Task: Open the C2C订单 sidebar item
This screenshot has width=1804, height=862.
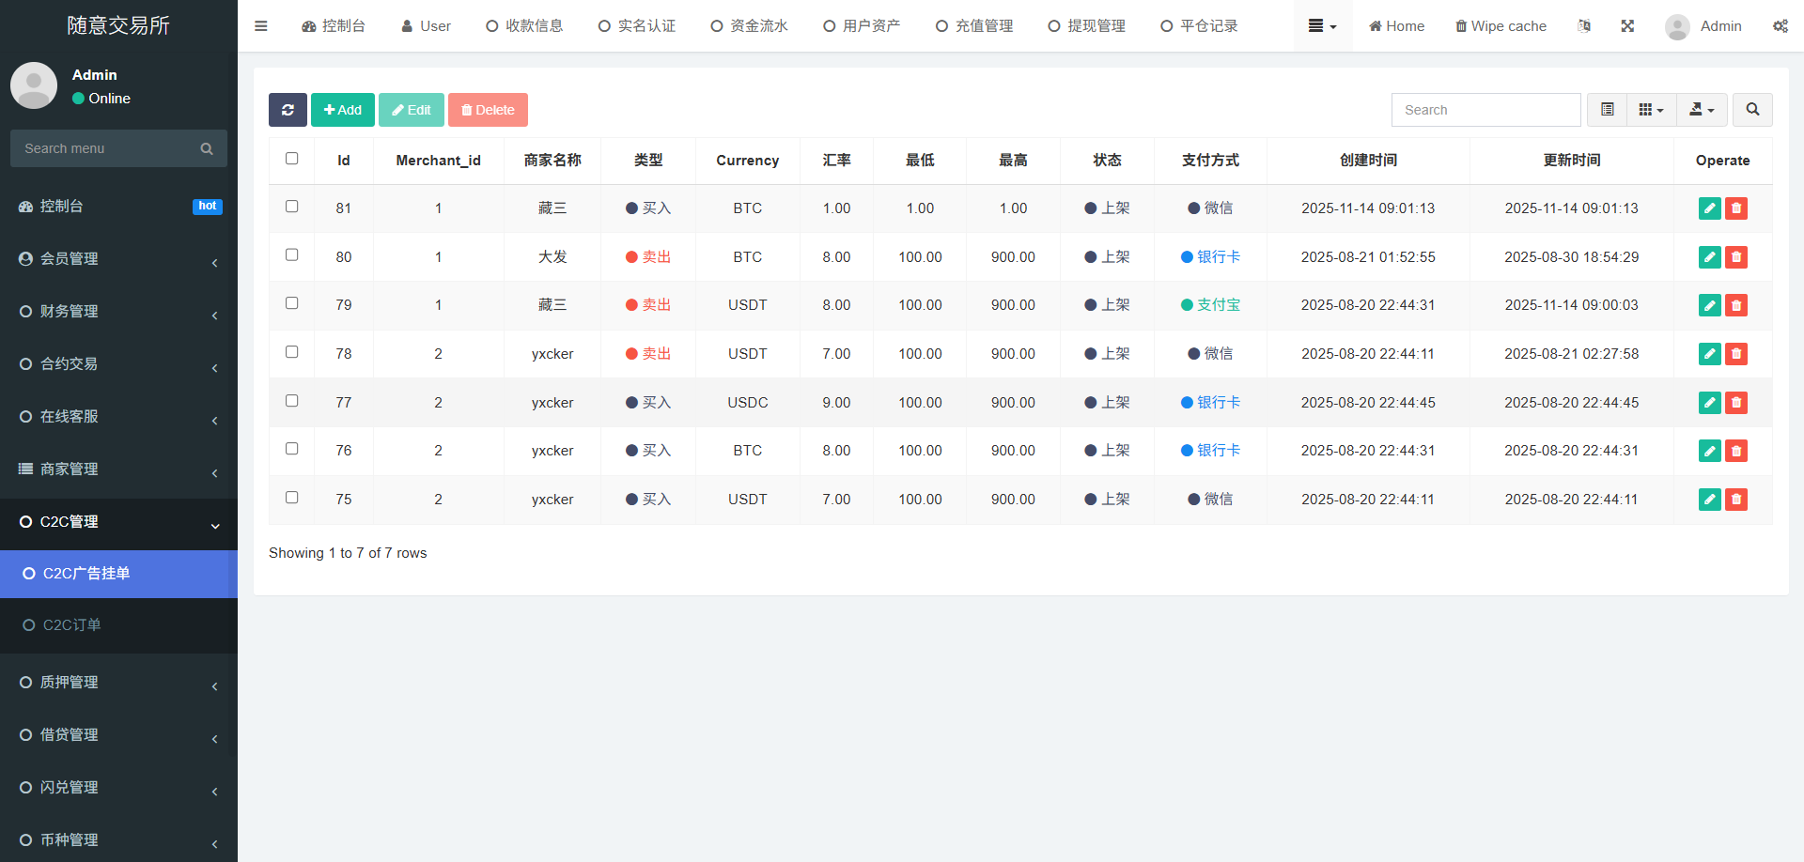Action: [x=71, y=625]
